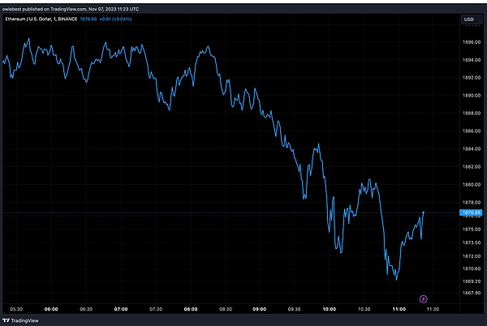487x326 pixels.
Task: Click the purple lightning bolt event icon
Action: pos(422,299)
